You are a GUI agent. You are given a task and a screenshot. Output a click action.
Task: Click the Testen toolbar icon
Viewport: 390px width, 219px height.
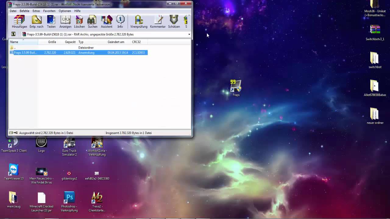coord(51,22)
